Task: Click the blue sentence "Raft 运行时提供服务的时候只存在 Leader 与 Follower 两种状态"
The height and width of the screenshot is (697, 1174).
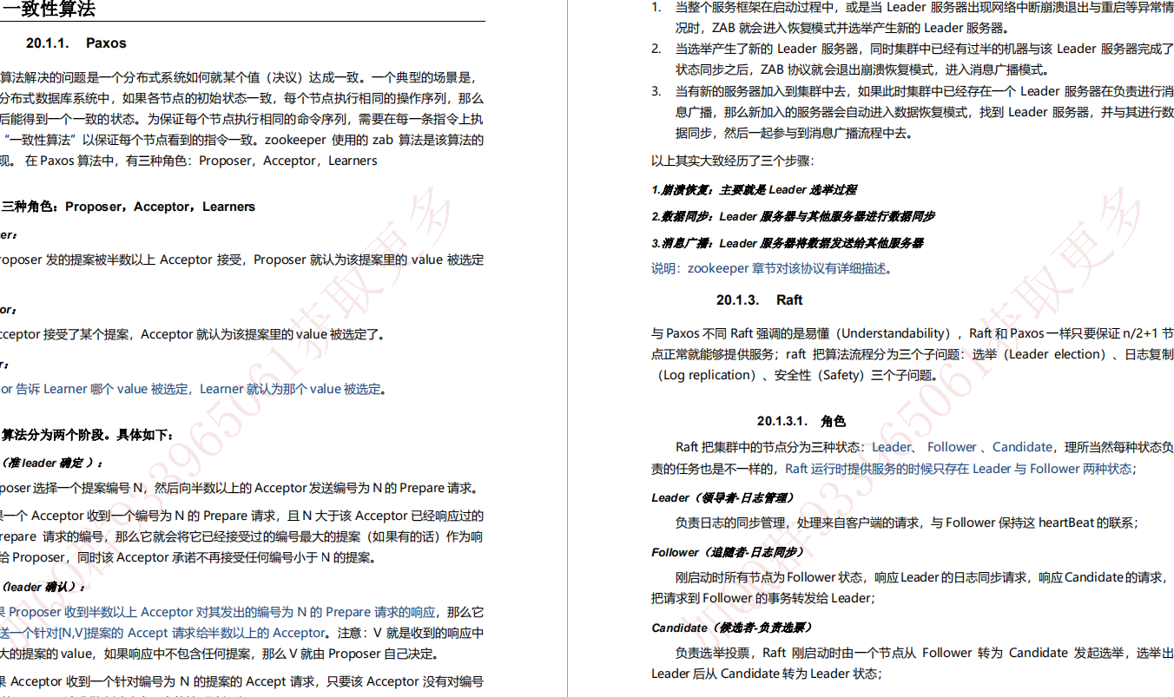Action: (x=959, y=469)
